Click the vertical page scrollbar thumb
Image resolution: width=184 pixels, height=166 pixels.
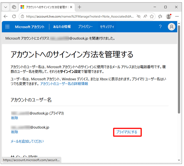(179, 69)
